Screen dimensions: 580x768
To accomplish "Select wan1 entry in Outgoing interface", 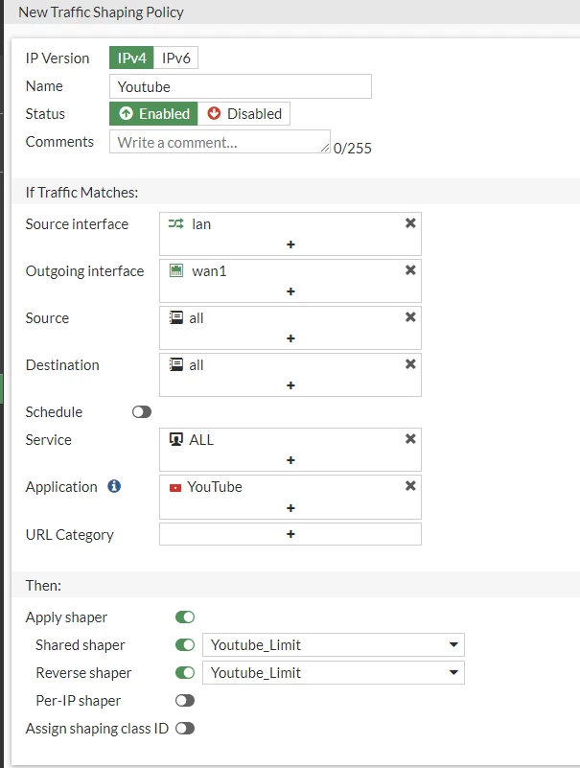I will [x=209, y=270].
